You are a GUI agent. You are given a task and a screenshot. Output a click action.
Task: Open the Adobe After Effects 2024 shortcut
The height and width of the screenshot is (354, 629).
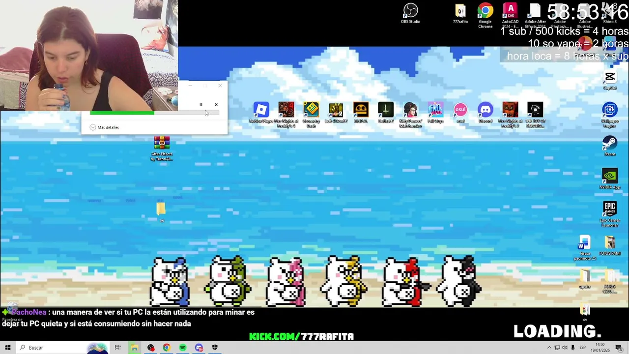tap(535, 15)
